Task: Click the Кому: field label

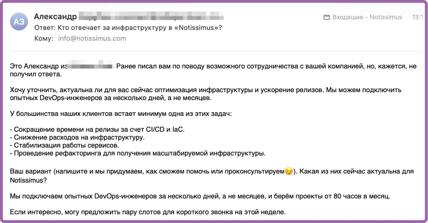Action: click(x=44, y=38)
